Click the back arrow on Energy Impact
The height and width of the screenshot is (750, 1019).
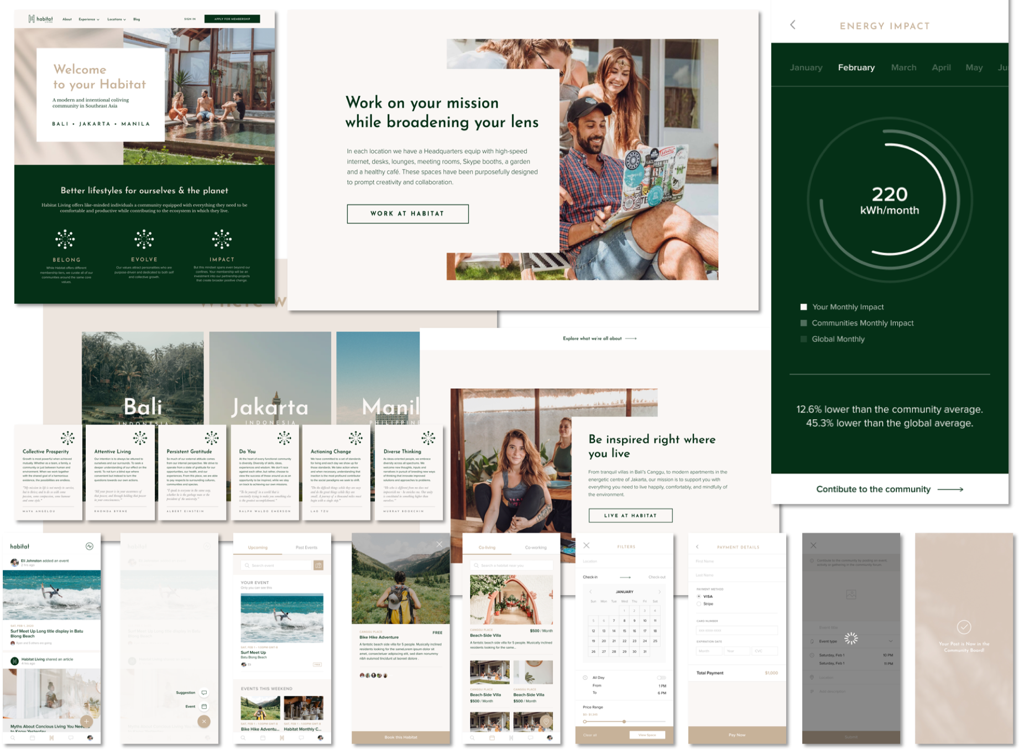click(x=793, y=25)
